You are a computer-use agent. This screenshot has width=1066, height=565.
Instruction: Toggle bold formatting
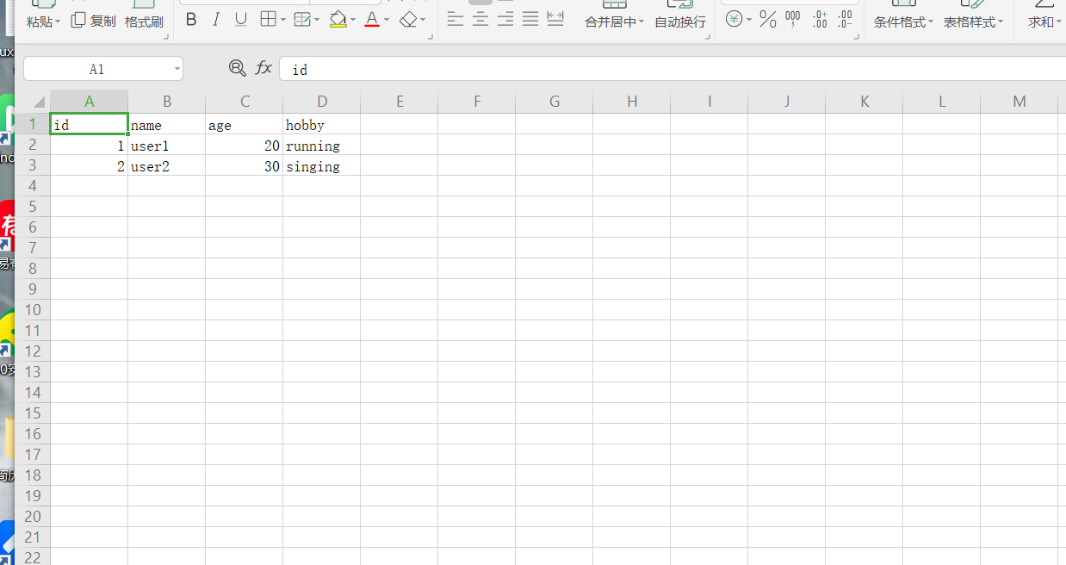tap(191, 20)
